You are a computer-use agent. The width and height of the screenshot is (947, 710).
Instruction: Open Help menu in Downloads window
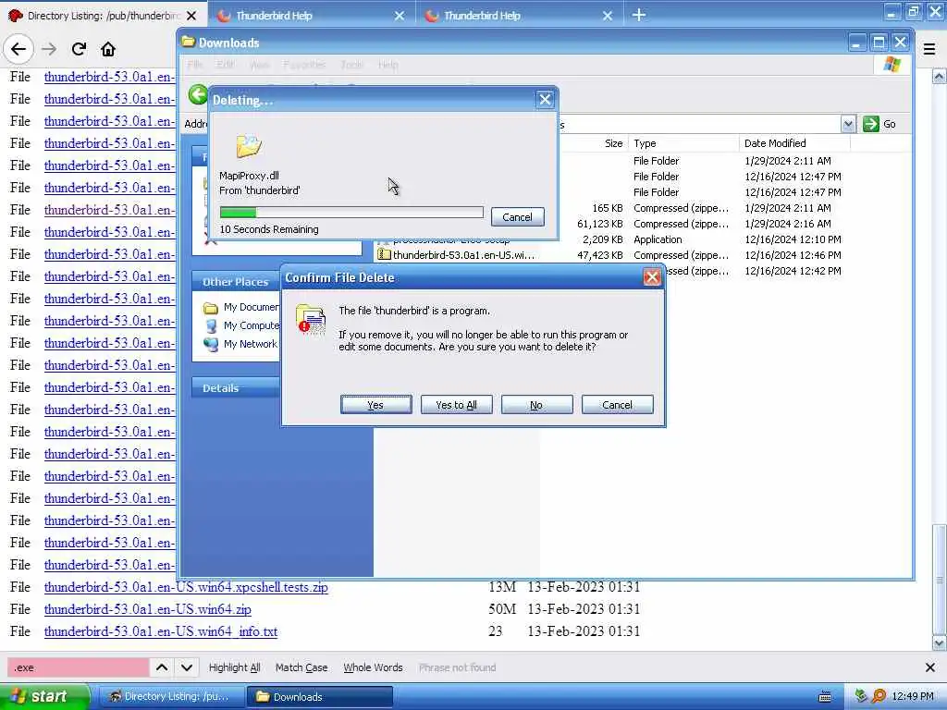coord(387,65)
